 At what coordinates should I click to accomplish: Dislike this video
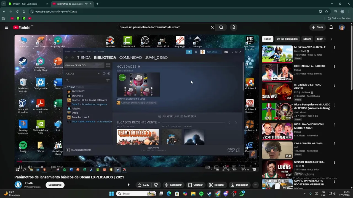156,185
